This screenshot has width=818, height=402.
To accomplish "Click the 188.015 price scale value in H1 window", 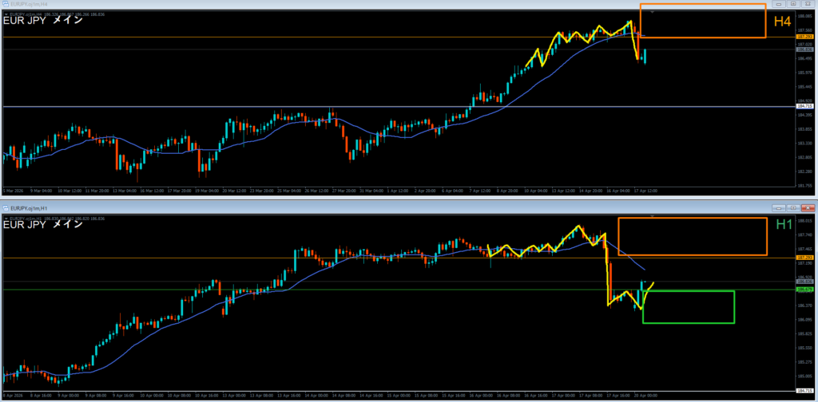I will tap(804, 221).
